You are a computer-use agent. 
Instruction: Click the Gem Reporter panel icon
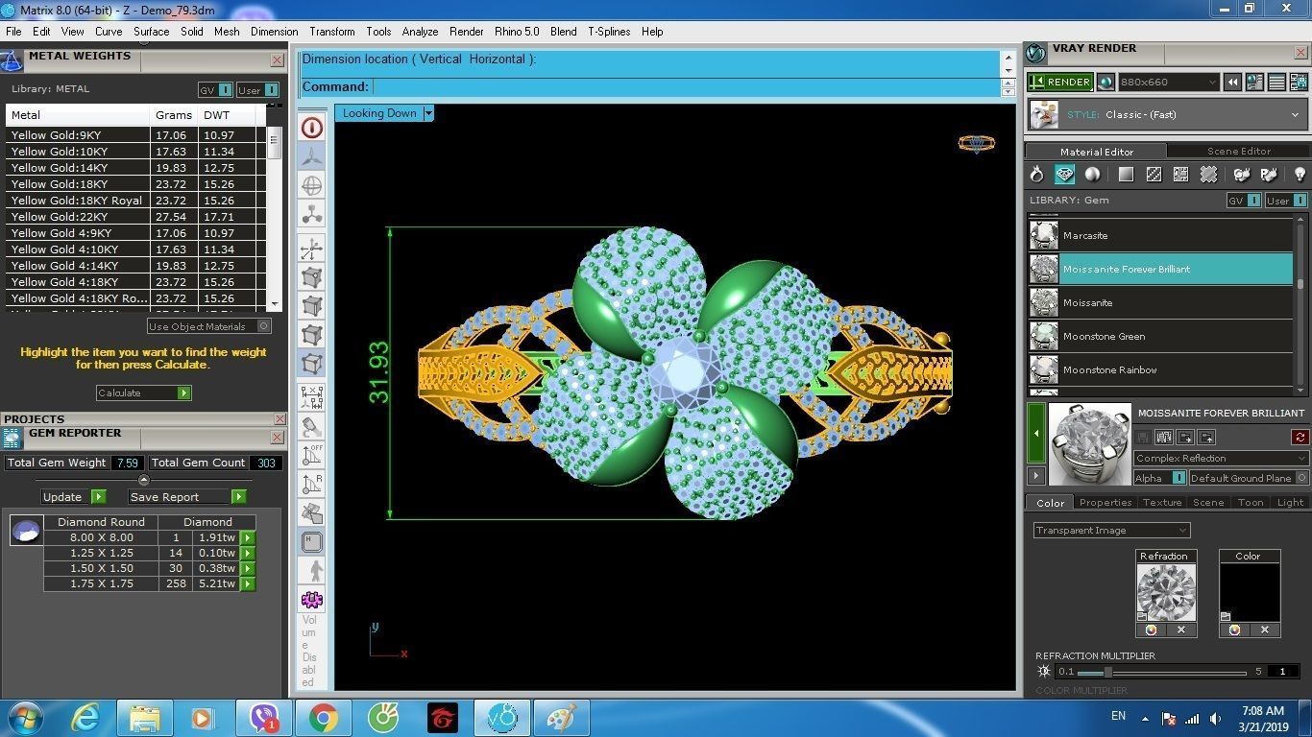coord(12,438)
